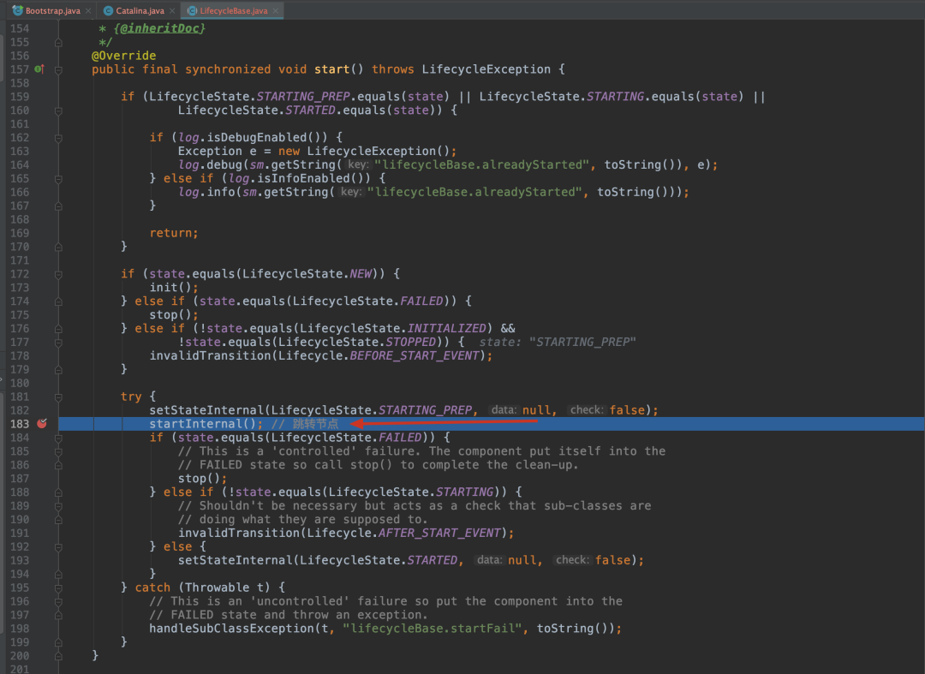The height and width of the screenshot is (674, 925).
Task: Click the 'check:' parameter hint on line 193
Action: click(x=572, y=559)
